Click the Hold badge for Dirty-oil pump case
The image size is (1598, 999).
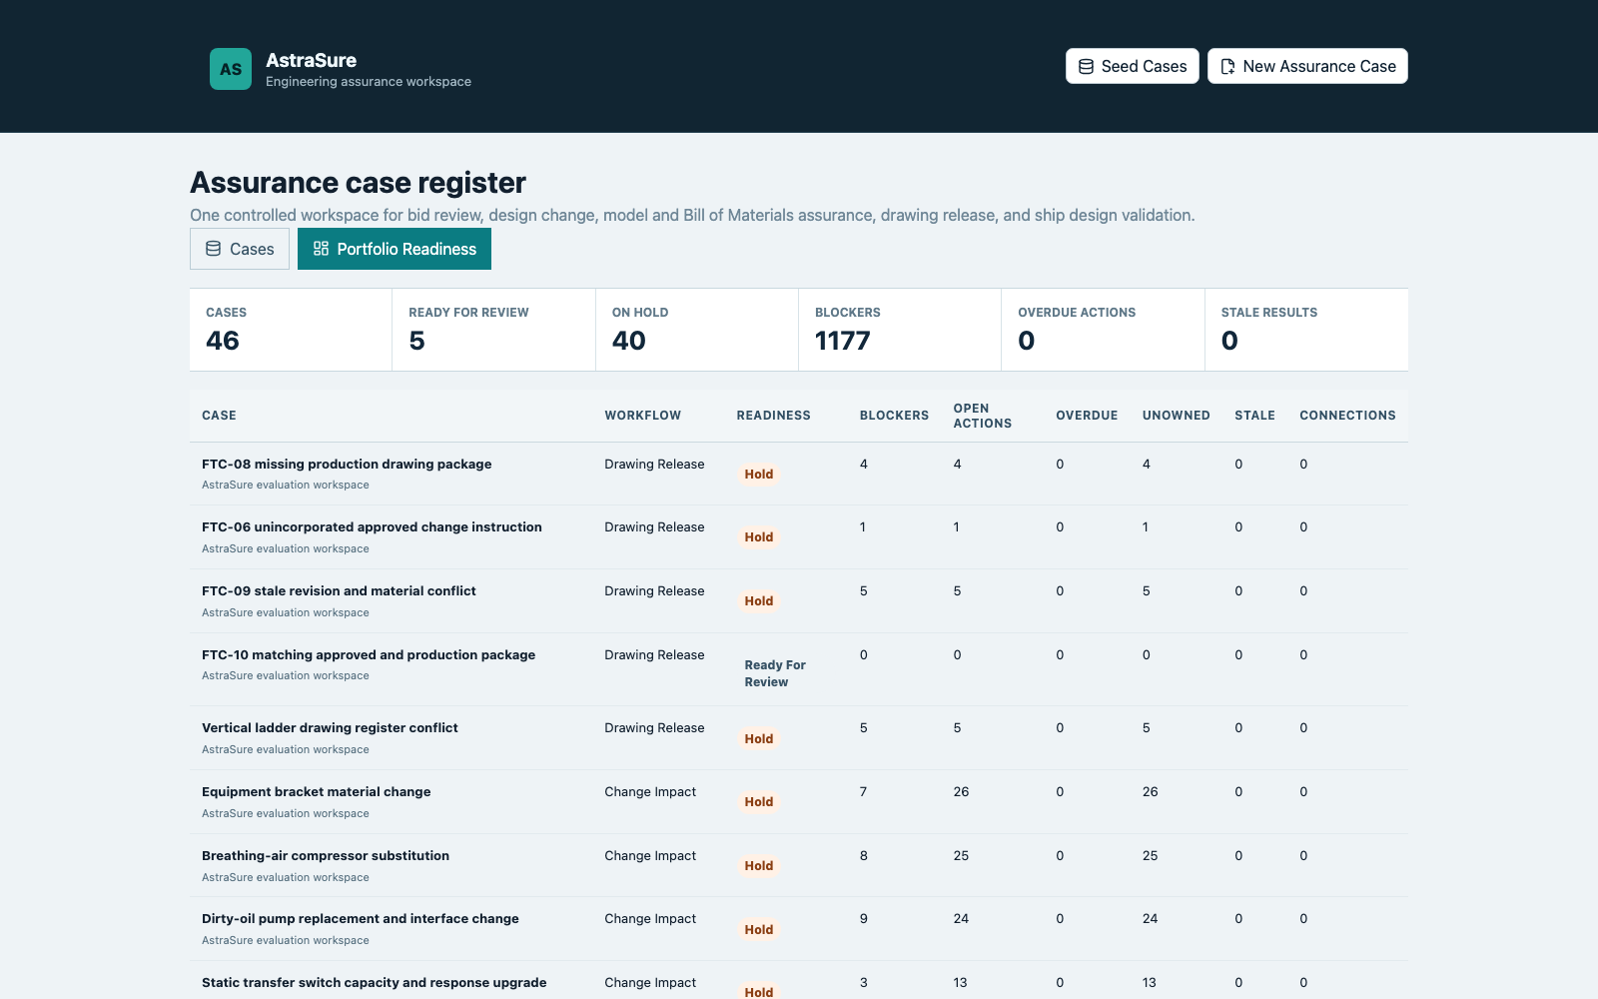coord(759,930)
